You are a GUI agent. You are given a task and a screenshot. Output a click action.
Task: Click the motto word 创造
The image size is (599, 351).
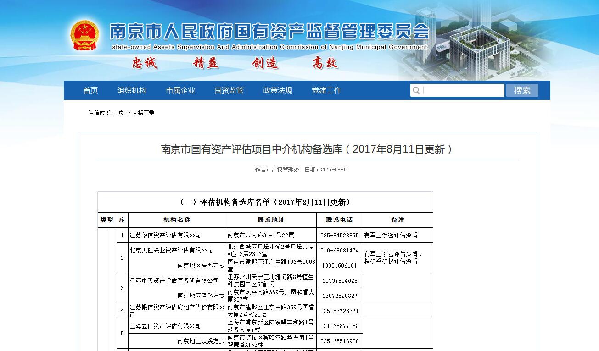pos(265,63)
